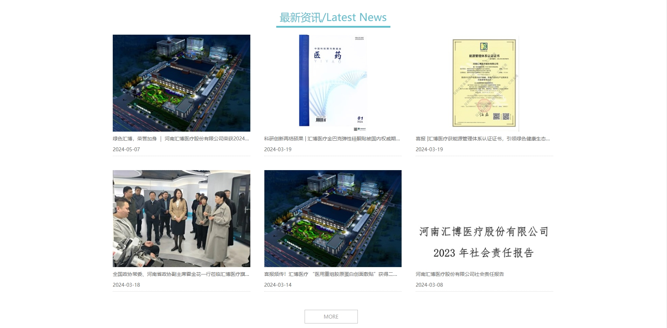The image size is (667, 328).
Task: Open thumbnail of 绿色汇博 2024-05-07 article
Action: [181, 83]
